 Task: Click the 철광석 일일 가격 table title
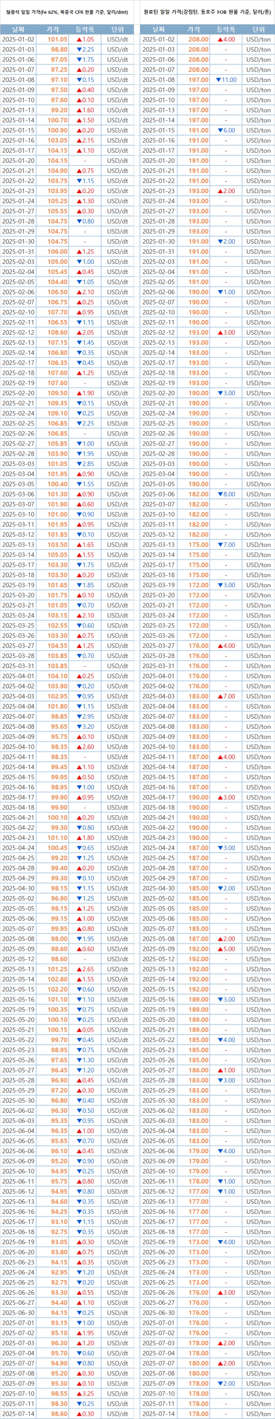[66, 11]
